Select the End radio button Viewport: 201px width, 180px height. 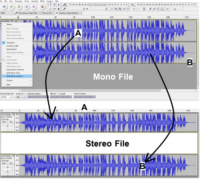click(51, 94)
